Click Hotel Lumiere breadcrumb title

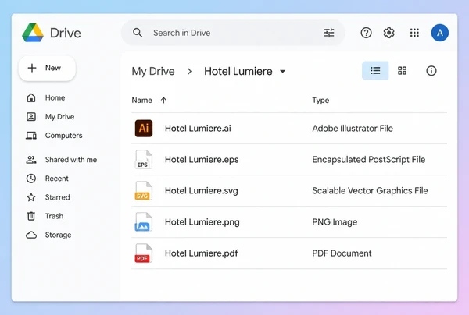pos(238,71)
